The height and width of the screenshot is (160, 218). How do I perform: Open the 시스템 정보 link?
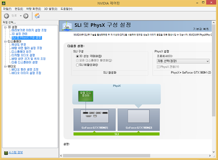16,152
